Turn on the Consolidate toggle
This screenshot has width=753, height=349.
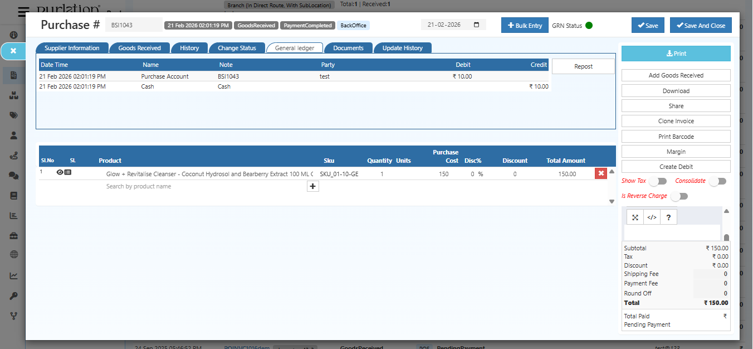(717, 181)
